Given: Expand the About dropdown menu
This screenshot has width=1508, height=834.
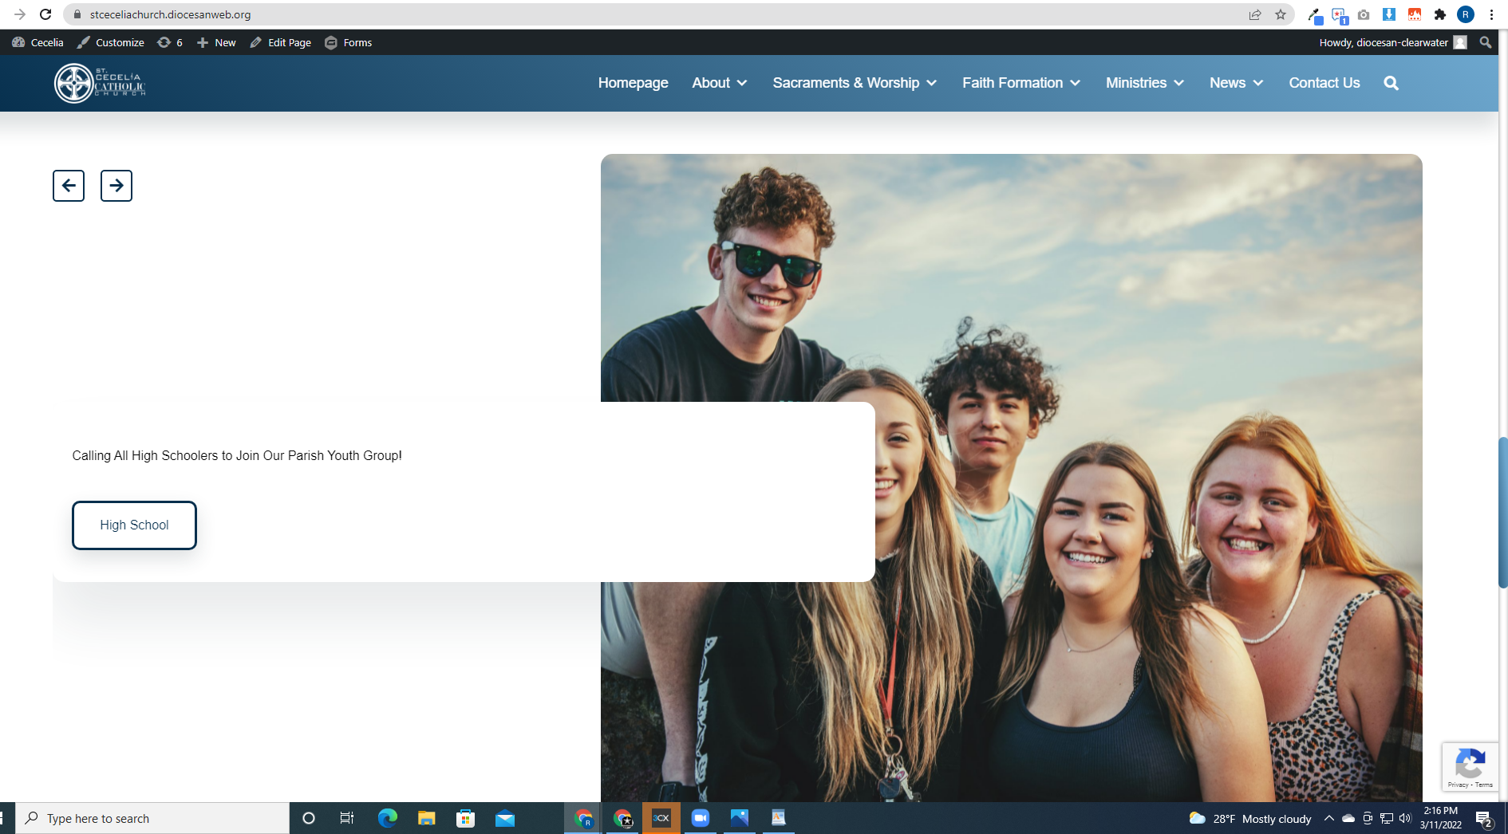Looking at the screenshot, I should pyautogui.click(x=719, y=83).
